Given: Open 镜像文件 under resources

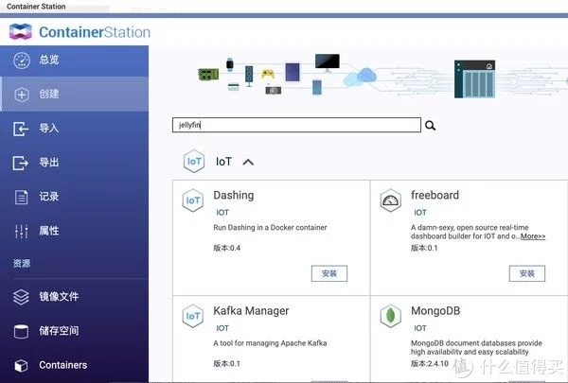Looking at the screenshot, I should point(74,297).
